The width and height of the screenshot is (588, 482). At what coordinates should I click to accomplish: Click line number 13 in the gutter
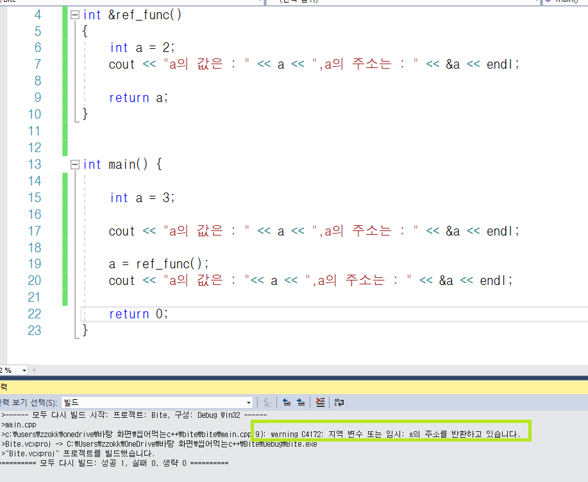pos(35,164)
